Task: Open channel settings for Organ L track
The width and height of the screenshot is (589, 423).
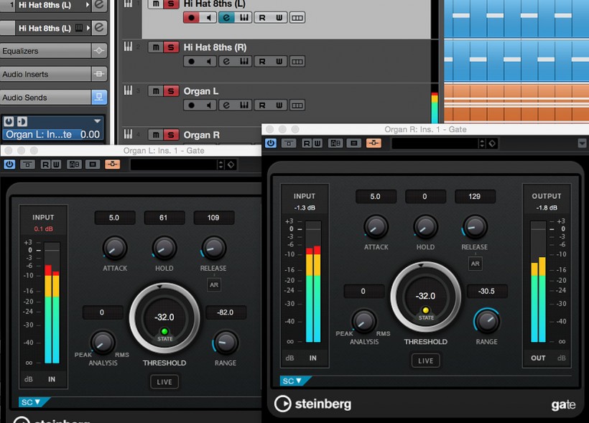Action: (x=226, y=106)
